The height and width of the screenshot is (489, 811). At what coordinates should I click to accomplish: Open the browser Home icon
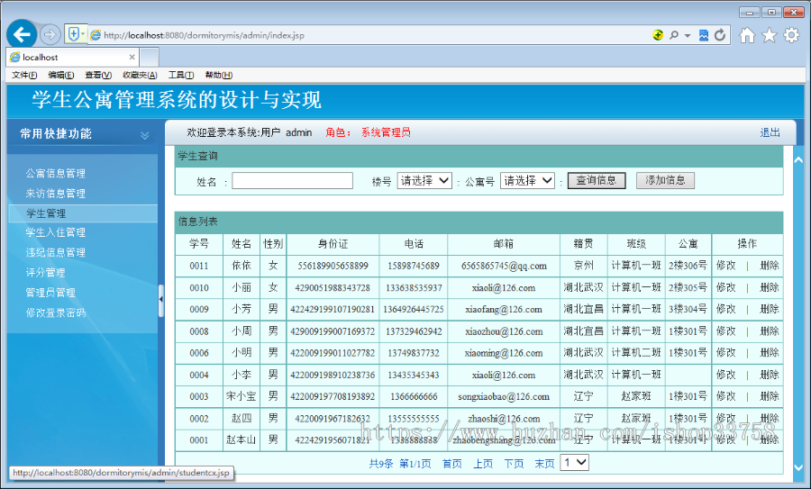pos(746,35)
